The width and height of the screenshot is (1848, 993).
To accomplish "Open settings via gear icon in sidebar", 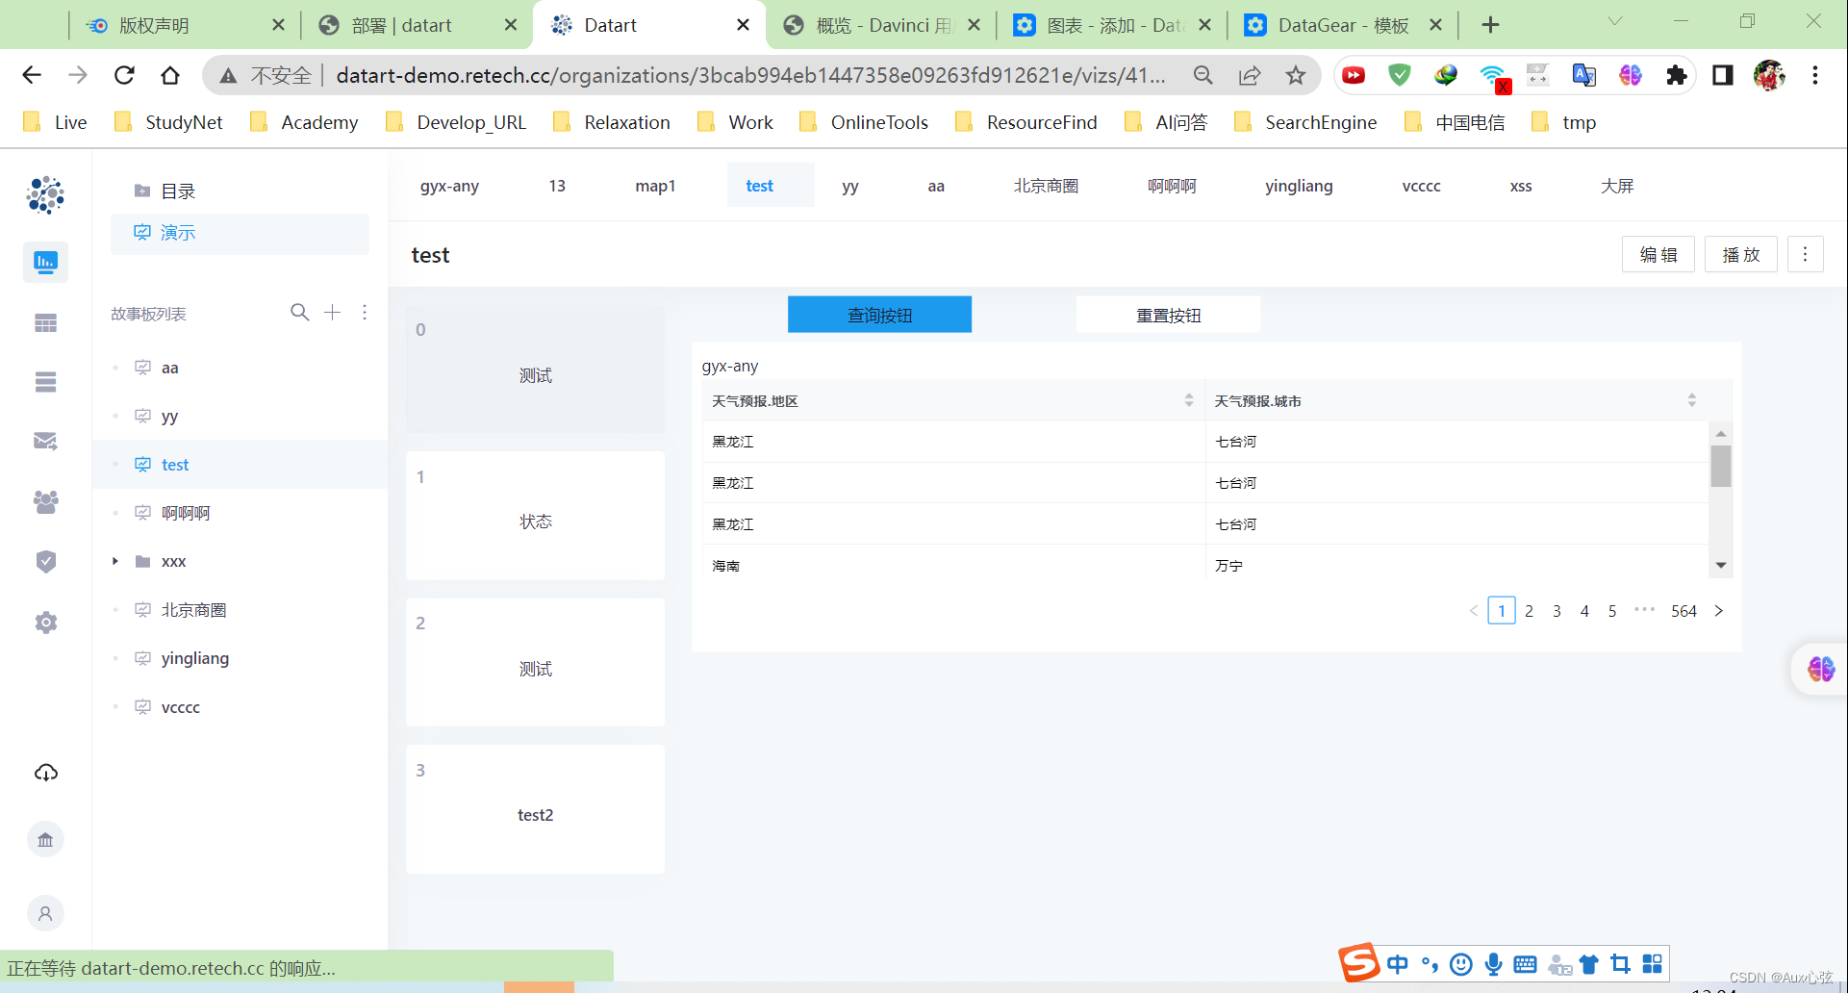I will (x=45, y=622).
